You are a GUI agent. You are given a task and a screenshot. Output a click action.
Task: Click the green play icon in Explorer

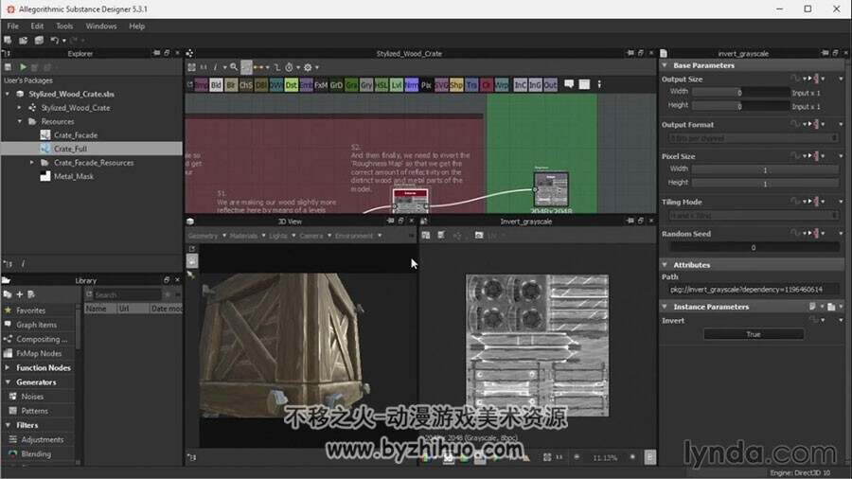pos(23,67)
